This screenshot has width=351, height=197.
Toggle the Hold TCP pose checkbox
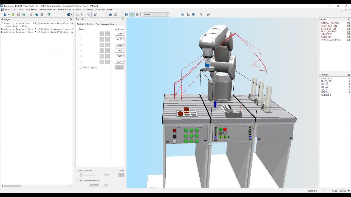81,68
